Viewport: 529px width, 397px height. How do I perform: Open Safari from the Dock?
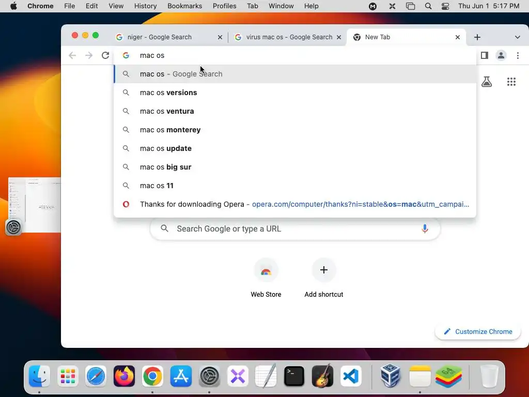[x=96, y=376]
